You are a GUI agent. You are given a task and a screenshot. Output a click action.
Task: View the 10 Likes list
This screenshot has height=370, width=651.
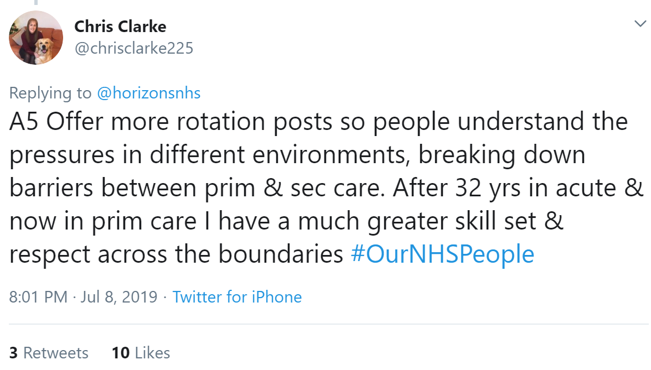pos(141,353)
